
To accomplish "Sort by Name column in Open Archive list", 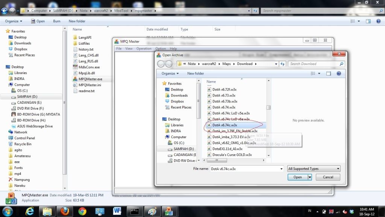I will pos(211,81).
